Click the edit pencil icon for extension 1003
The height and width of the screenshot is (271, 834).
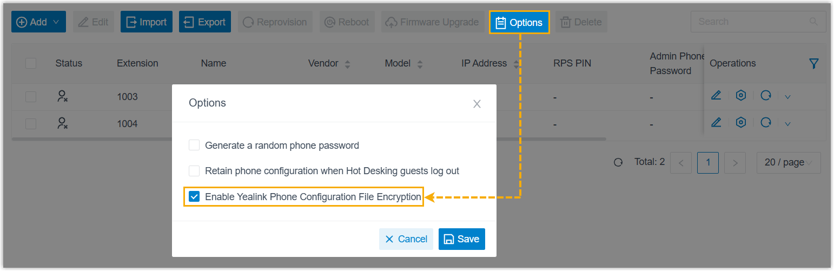click(x=716, y=96)
